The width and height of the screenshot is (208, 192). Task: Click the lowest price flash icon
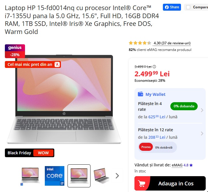pyautogui.click(x=57, y=64)
